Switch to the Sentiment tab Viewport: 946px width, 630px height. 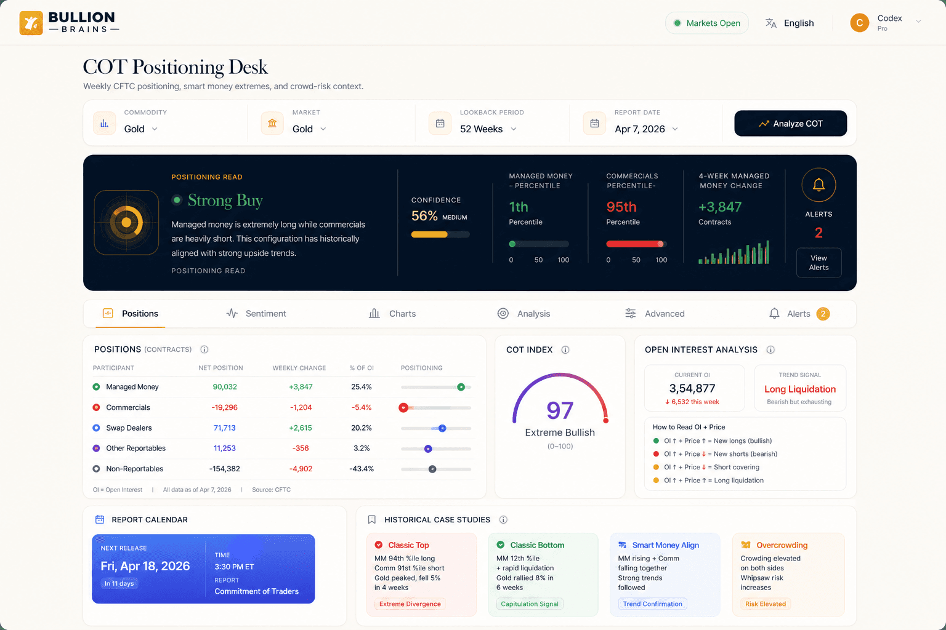[x=256, y=313]
